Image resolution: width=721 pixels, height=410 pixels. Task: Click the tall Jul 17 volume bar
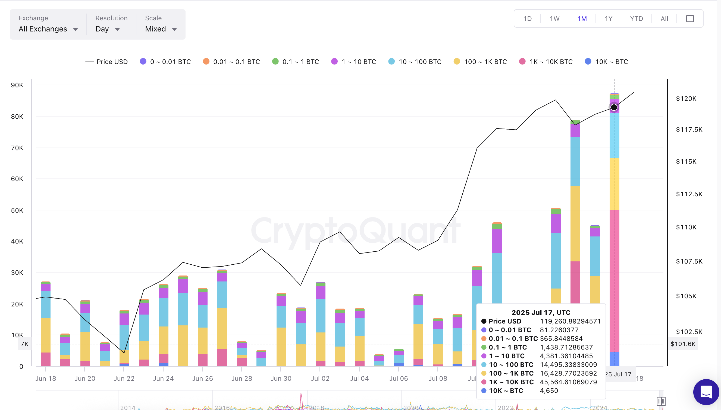(614, 225)
